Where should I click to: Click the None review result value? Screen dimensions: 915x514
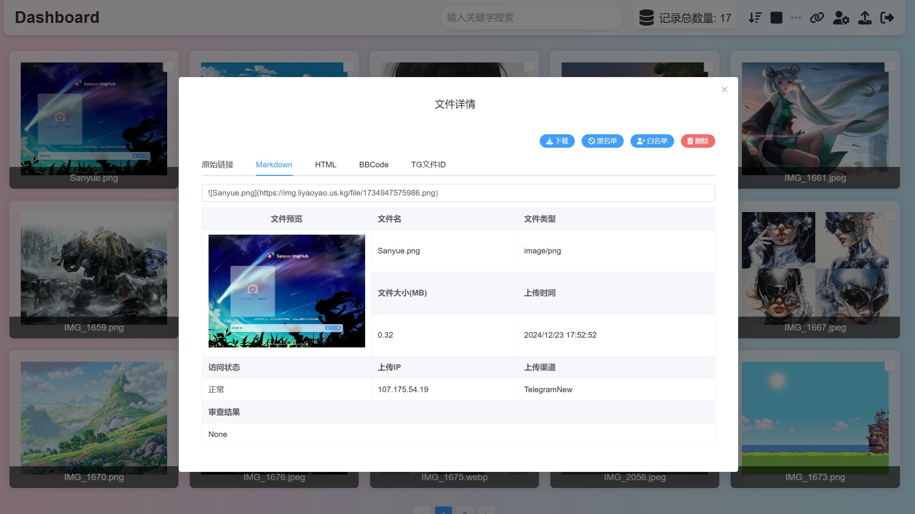(218, 434)
